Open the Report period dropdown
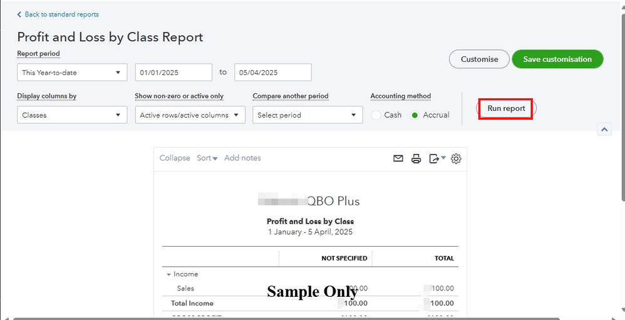 coord(72,73)
